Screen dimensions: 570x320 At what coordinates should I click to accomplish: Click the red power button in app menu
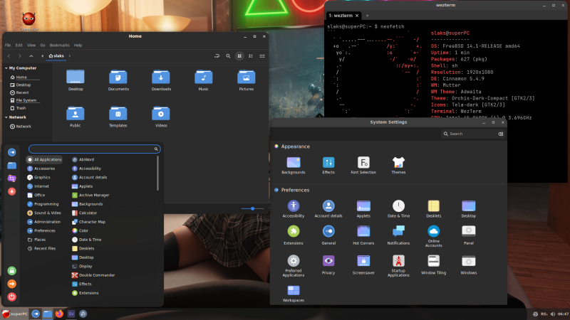(x=11, y=297)
